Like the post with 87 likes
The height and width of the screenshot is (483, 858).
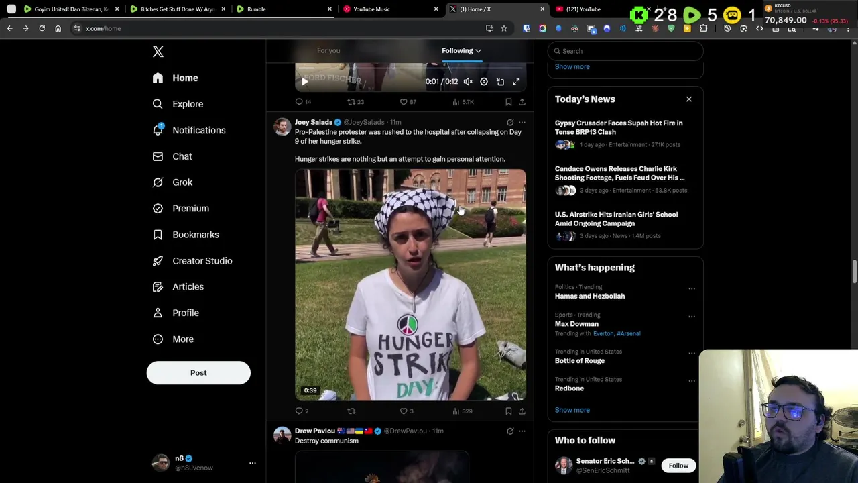point(408,102)
